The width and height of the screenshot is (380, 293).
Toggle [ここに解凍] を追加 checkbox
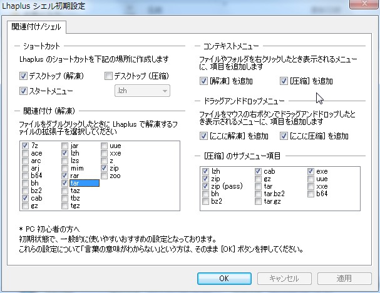(x=203, y=136)
